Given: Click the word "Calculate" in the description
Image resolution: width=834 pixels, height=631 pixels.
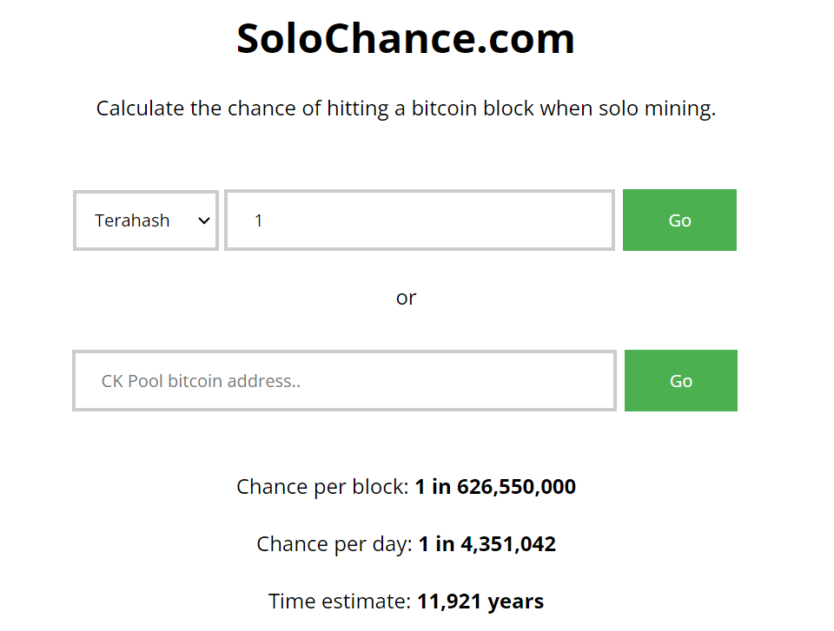Looking at the screenshot, I should tap(141, 109).
